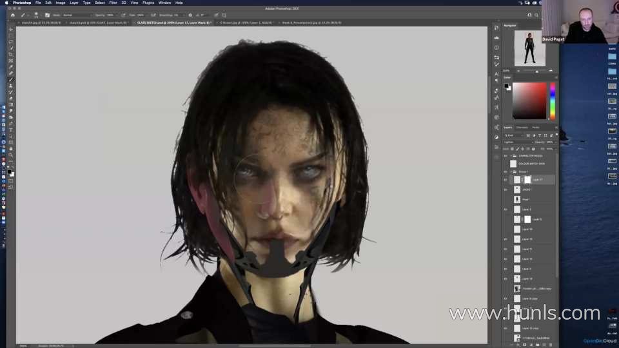Select the Move tool in the toolbar

11,29
